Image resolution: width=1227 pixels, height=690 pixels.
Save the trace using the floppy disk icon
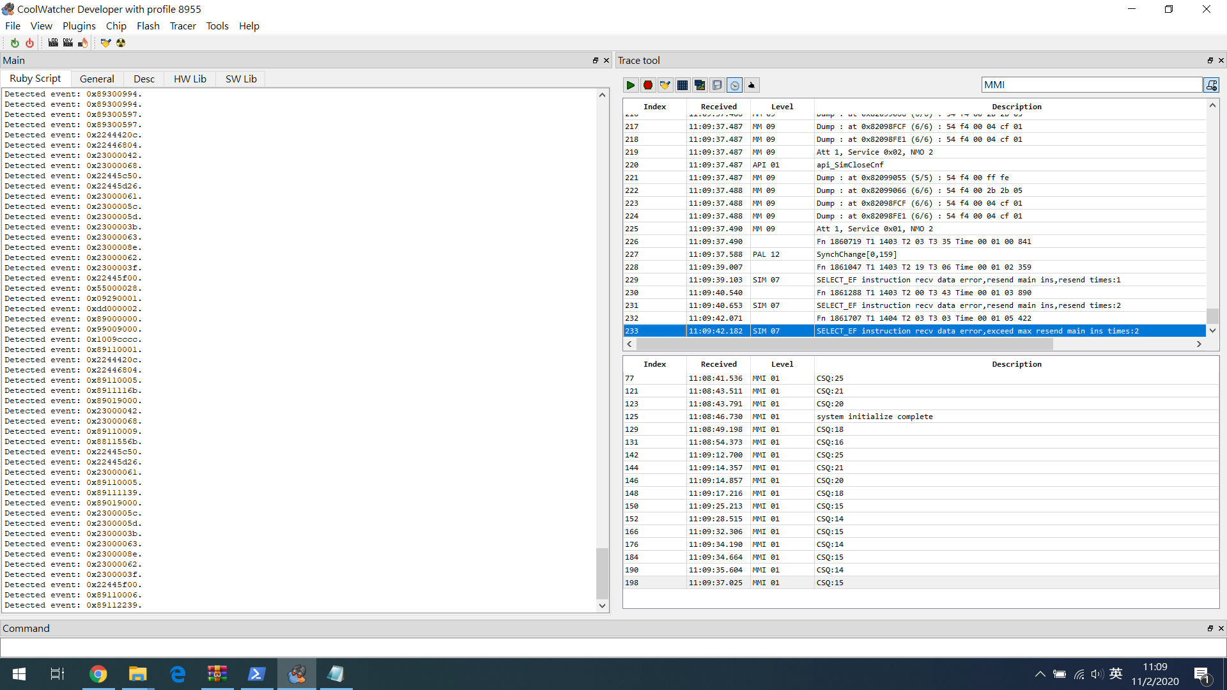tap(717, 85)
